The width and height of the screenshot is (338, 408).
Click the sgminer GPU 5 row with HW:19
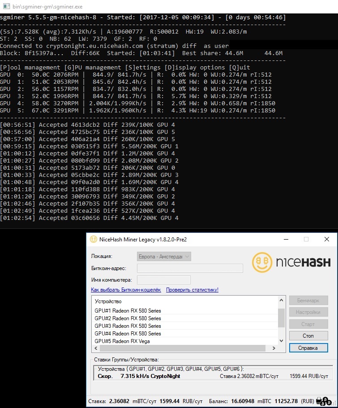tap(137, 110)
